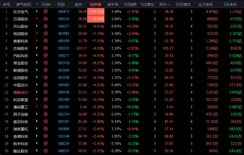Click the arrow marker beside 航宇科技
Image resolution: width=244 pixels, height=155 pixels.
(x=37, y=143)
